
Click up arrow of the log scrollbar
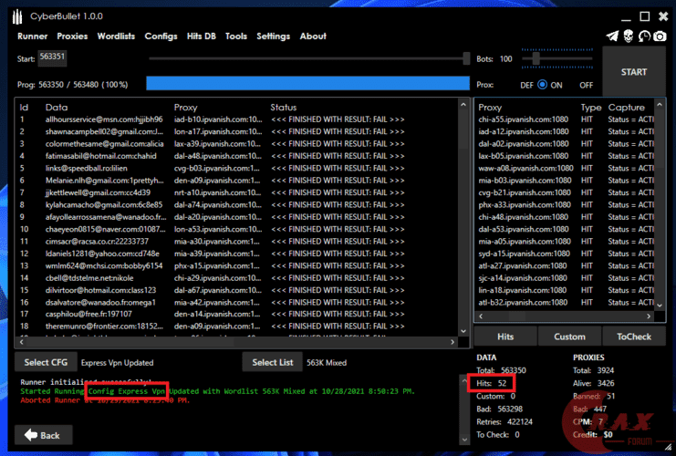(464, 381)
